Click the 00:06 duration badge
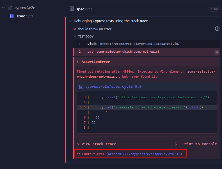Image resolution: width=222 pixels, height=169 pixels. tap(214, 9)
